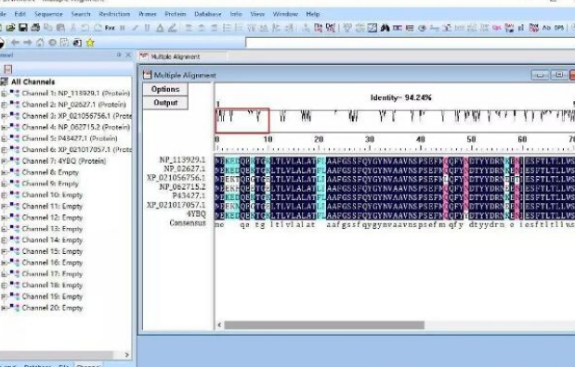Expand Channel 5: P43427.1 tree node

click(4, 139)
